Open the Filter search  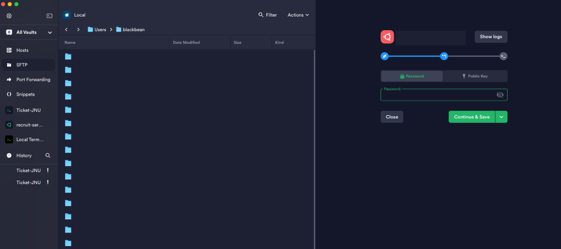tap(267, 15)
